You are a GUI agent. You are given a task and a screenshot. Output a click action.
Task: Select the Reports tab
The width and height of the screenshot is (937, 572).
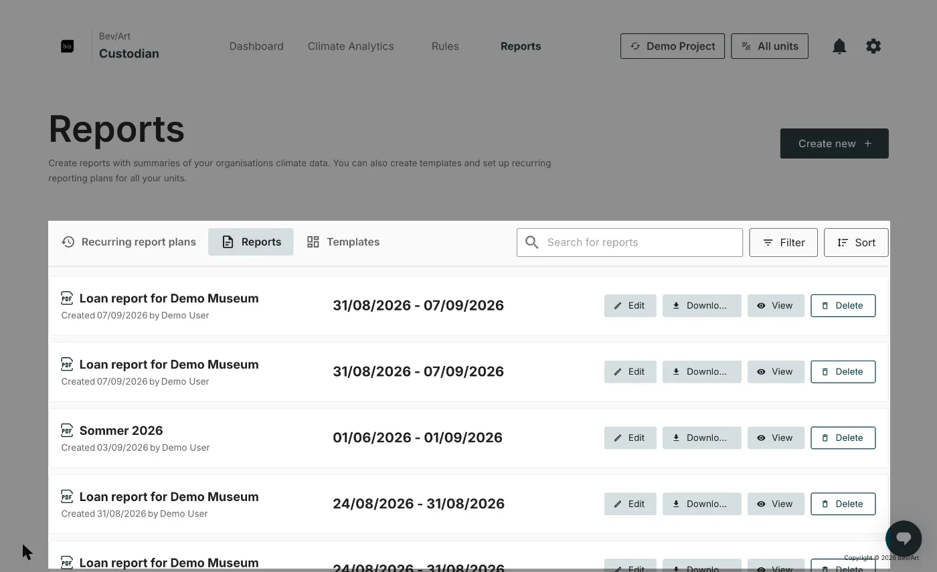pyautogui.click(x=251, y=242)
